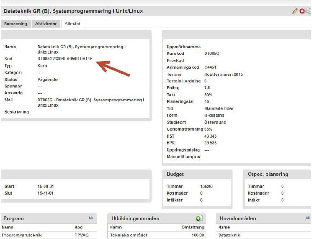Click the Mall value DT065G - Datateknik
The height and width of the screenshot is (239, 312).
91,103
